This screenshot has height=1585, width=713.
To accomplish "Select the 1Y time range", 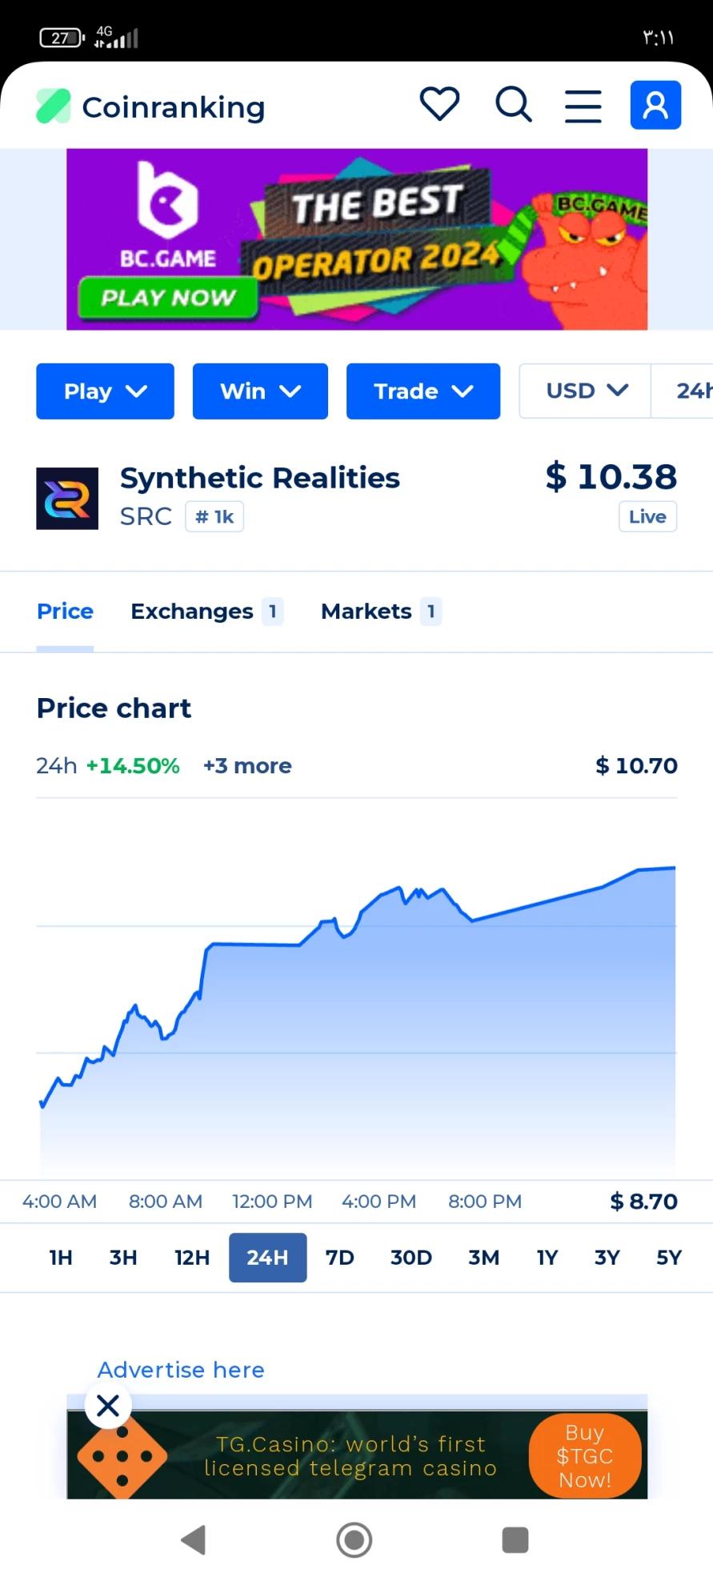I will point(547,1258).
